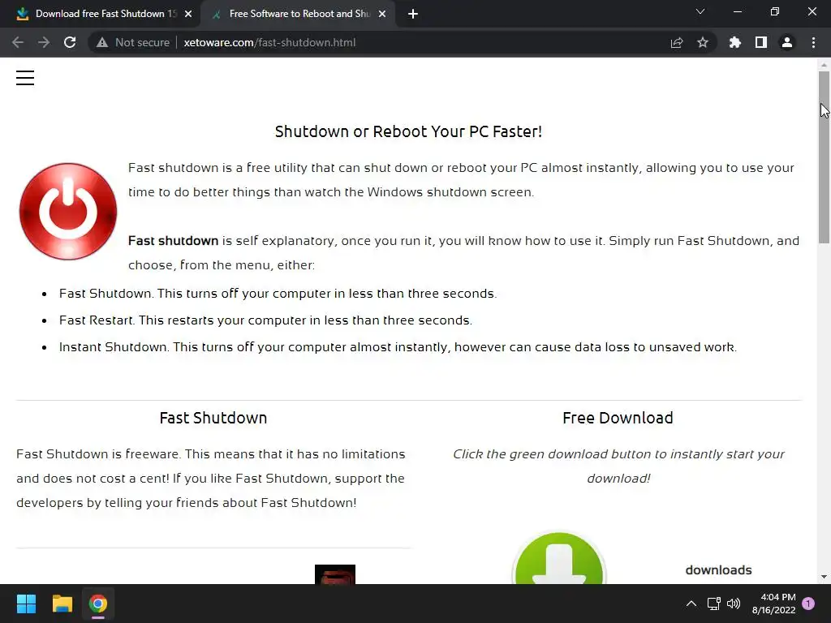Open the Chrome profile menu

point(787,42)
